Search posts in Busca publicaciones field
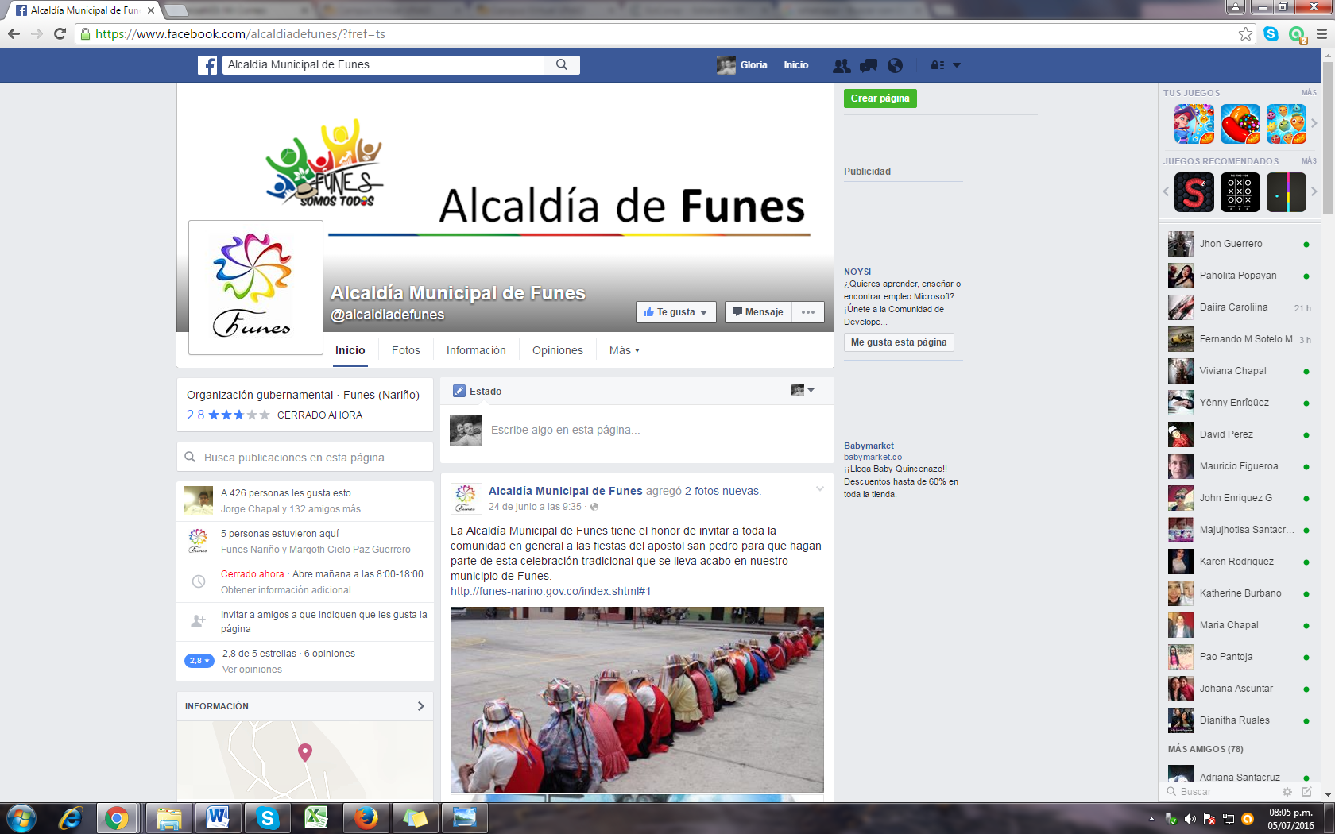This screenshot has height=834, width=1335. [x=305, y=458]
